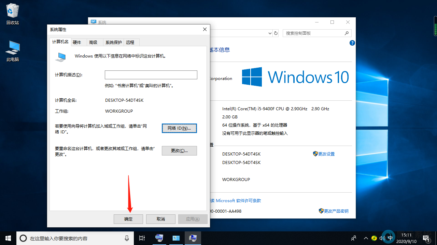Open the 更改产品密钥 link
437x245 pixels.
coord(336,211)
